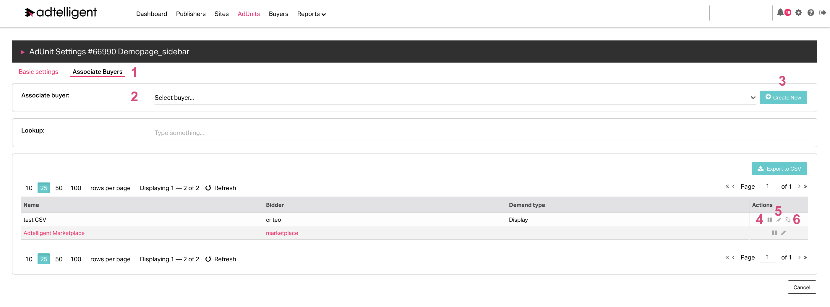Unlink the test CSV buyer
Image resolution: width=830 pixels, height=307 pixels.
tap(788, 220)
